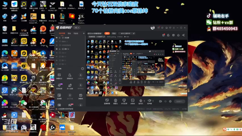Open the gift box icon with red badge
This screenshot has width=242, height=136.
(x=163, y=35)
